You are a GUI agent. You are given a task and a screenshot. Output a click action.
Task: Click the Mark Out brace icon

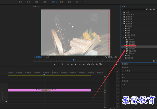coord(63,64)
